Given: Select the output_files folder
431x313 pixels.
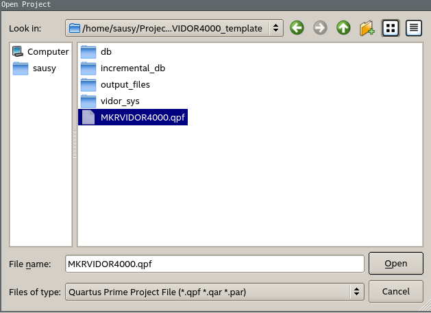Looking at the screenshot, I should point(115,85).
